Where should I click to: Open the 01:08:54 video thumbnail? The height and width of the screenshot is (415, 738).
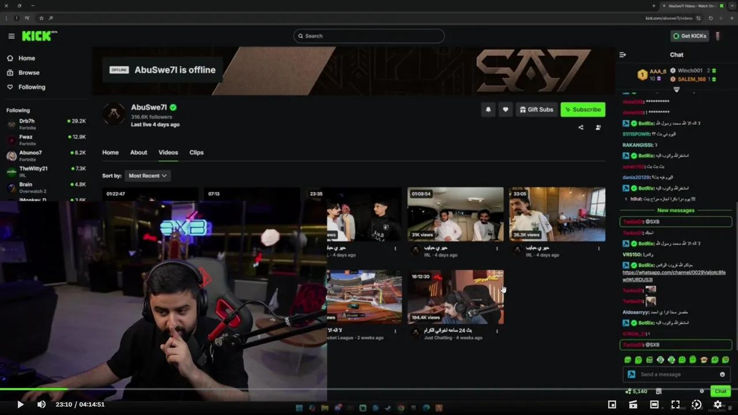pyautogui.click(x=455, y=214)
